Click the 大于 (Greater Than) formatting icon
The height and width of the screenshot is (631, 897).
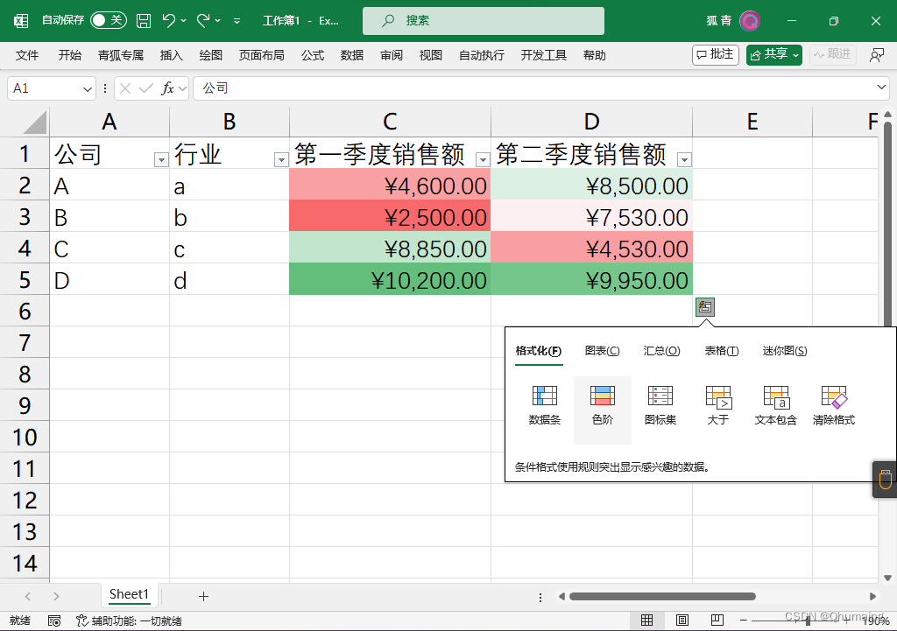[x=717, y=404]
